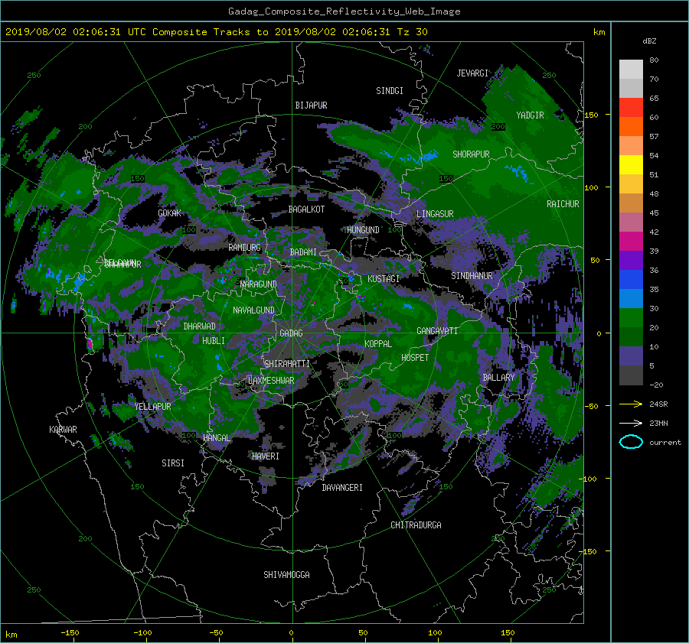Pick the topmost light gray legend swatch
The height and width of the screenshot is (643, 689).
pyautogui.click(x=631, y=69)
